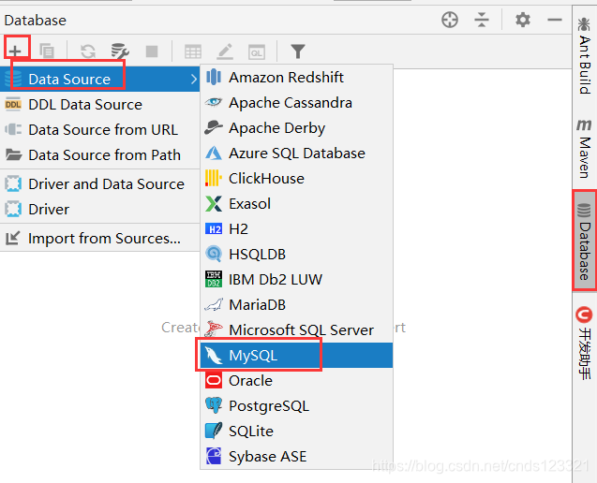The width and height of the screenshot is (597, 483).
Task: Click the Refresh toolbar icon
Action: pos(88,51)
